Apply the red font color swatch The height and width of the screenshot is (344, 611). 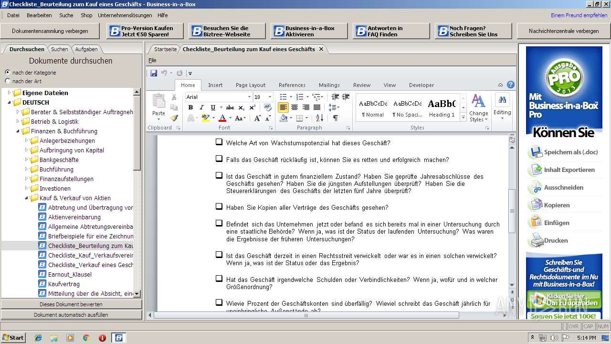(222, 118)
